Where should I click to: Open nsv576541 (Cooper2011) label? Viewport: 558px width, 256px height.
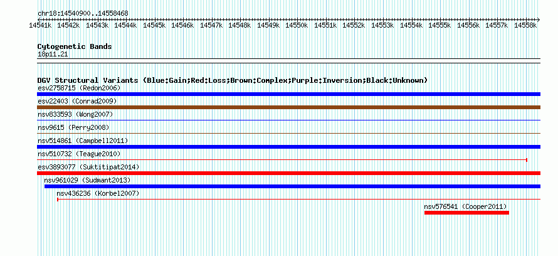click(x=465, y=206)
